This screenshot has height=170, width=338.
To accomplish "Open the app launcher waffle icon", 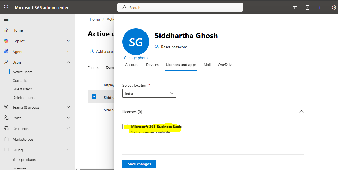I will pos(6,7).
